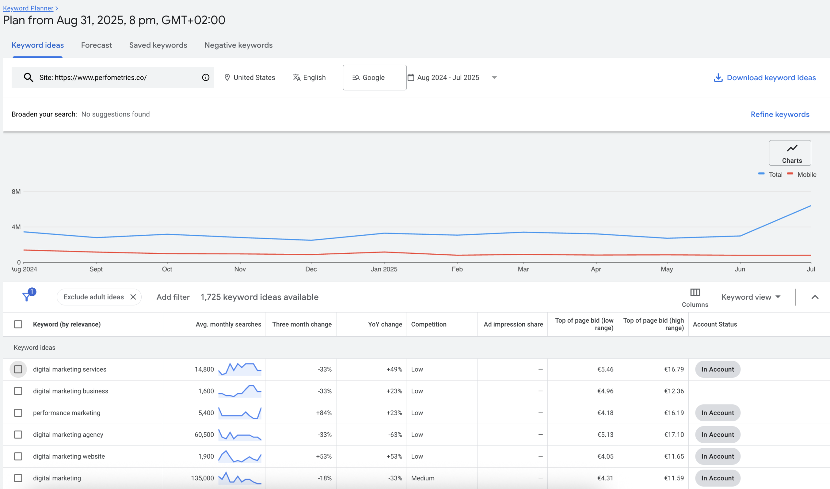
Task: Click sparkline for digital marketing business
Action: click(x=240, y=391)
